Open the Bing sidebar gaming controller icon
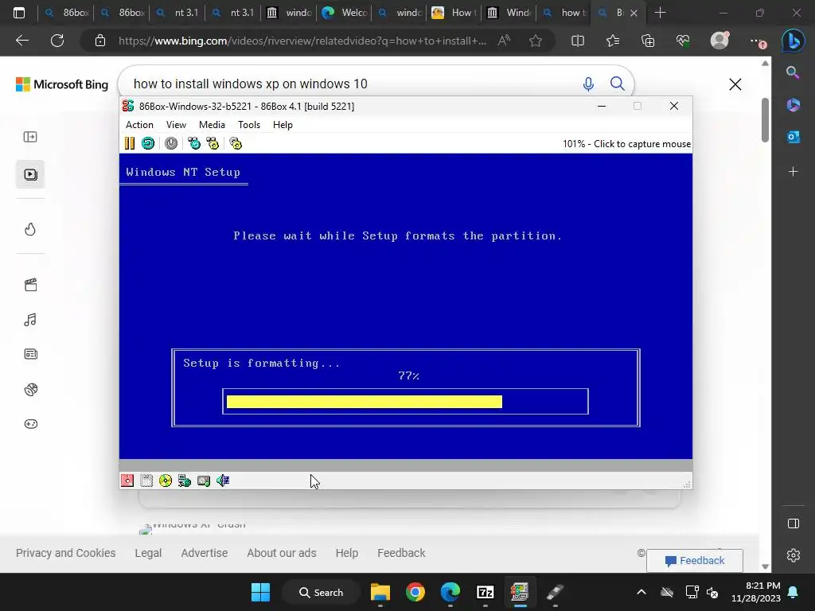Viewport: 815px width, 611px height. point(30,424)
